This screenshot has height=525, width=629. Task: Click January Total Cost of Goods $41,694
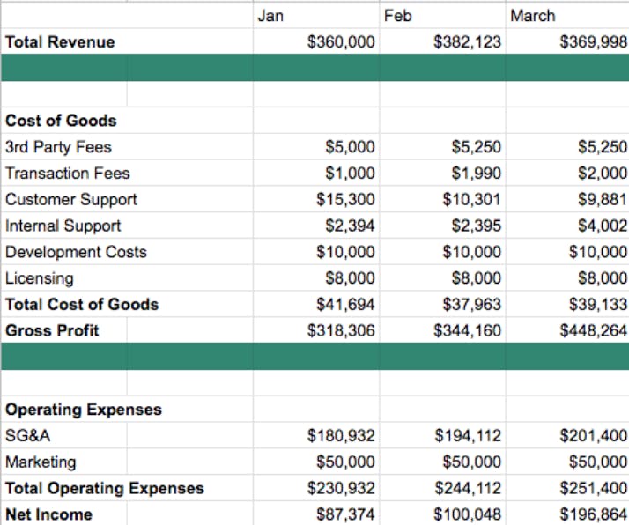pyautogui.click(x=315, y=305)
